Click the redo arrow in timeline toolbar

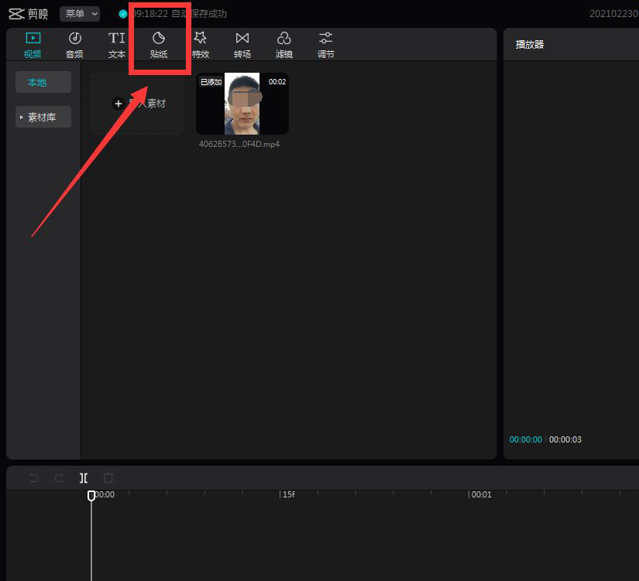[x=59, y=477]
